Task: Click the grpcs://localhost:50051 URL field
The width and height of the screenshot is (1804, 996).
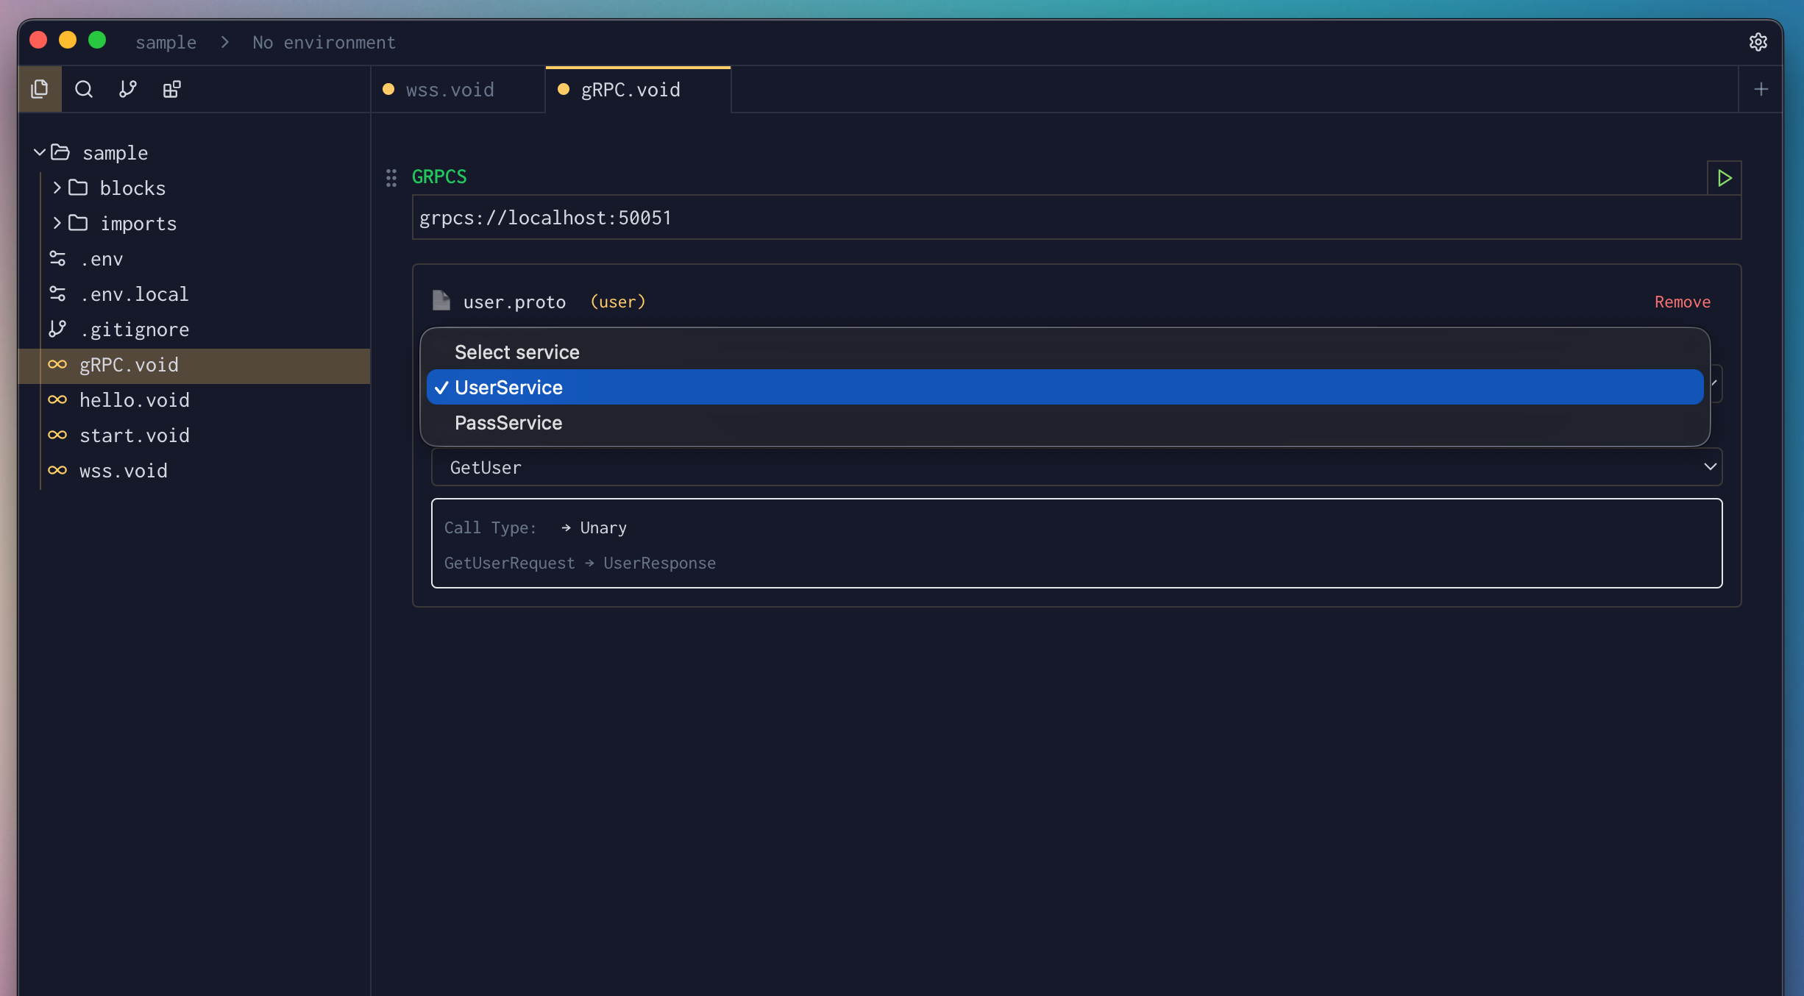Action: (x=1076, y=218)
